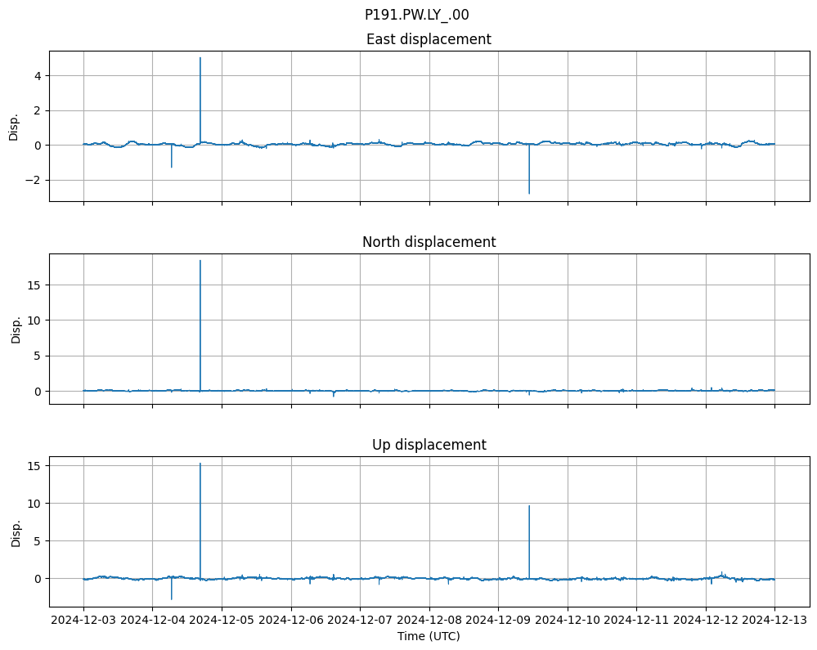Click the Up plot's spike near December 9
This screenshot has width=817, height=650.
coord(529,506)
